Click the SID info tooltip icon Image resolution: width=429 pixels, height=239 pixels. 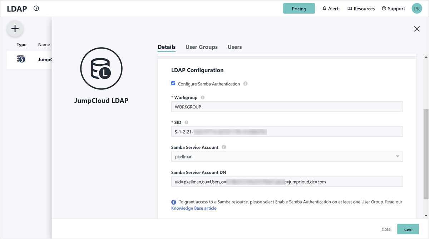(x=186, y=122)
